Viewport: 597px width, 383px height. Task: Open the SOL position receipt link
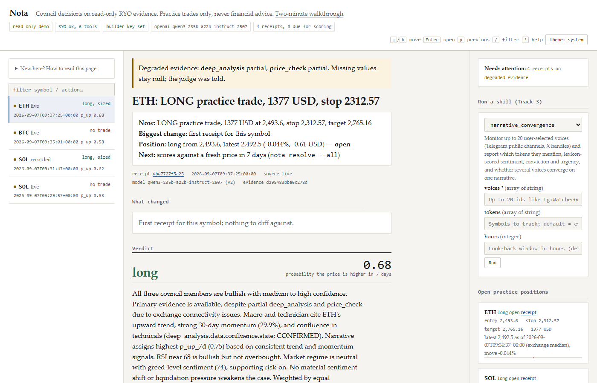528,378
